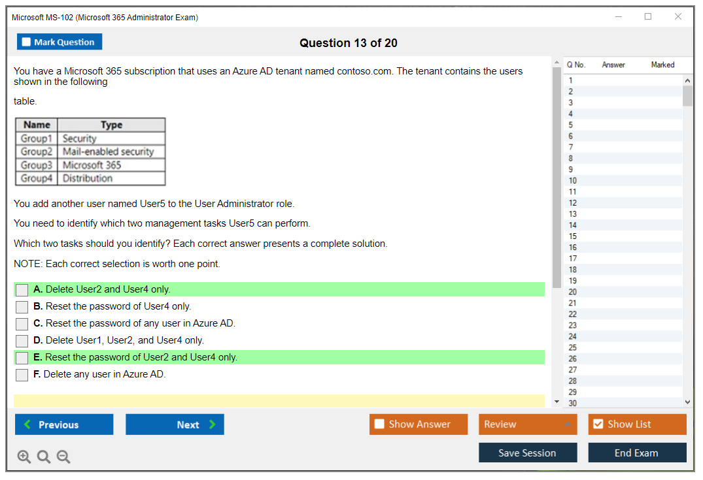Click the Group1 table cell

[x=37, y=138]
